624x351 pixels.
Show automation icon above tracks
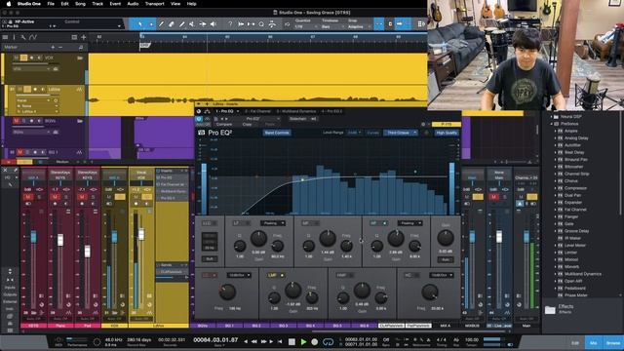(x=33, y=37)
